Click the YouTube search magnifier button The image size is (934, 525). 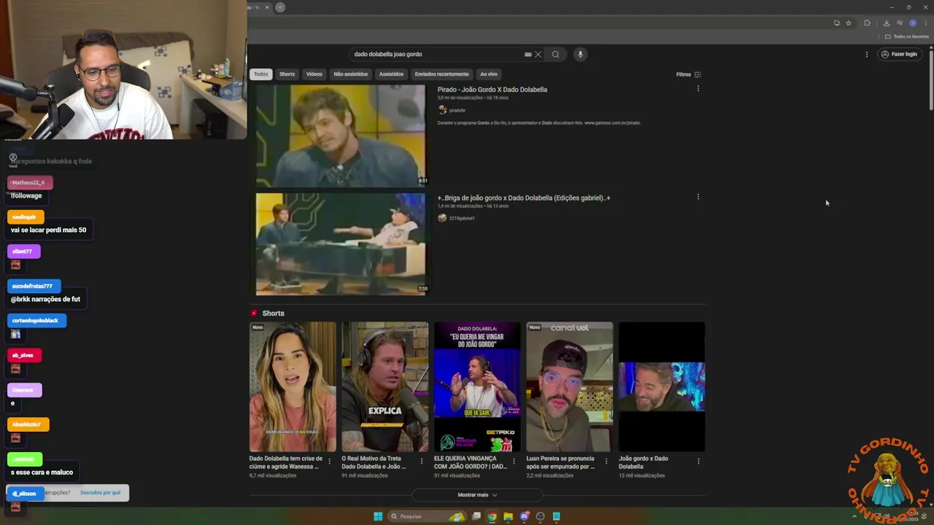[x=555, y=54]
